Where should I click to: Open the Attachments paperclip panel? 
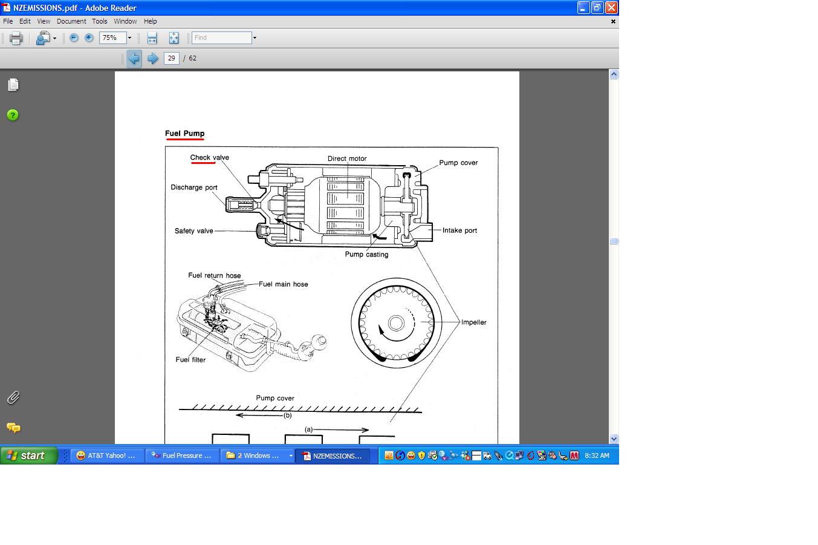13,397
